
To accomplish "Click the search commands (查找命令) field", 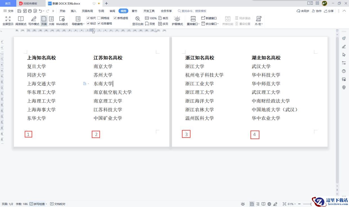I will point(192,11).
